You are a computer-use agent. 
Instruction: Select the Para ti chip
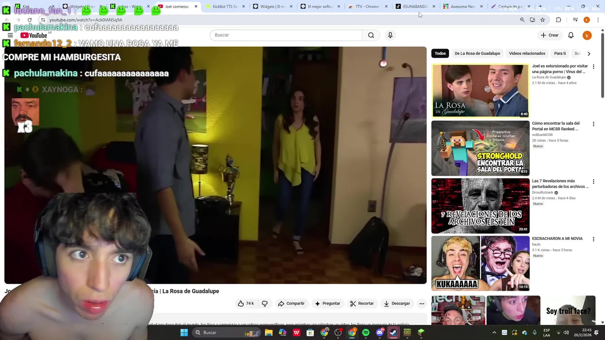(560, 53)
